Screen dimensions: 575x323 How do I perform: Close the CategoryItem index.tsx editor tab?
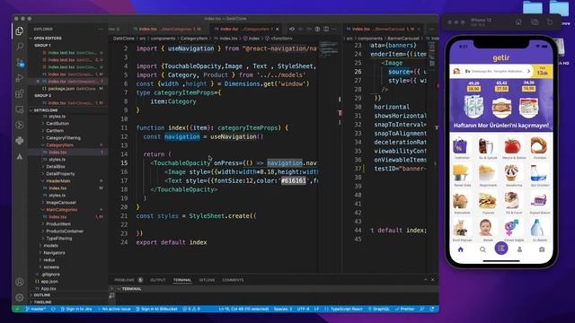tap(278, 29)
